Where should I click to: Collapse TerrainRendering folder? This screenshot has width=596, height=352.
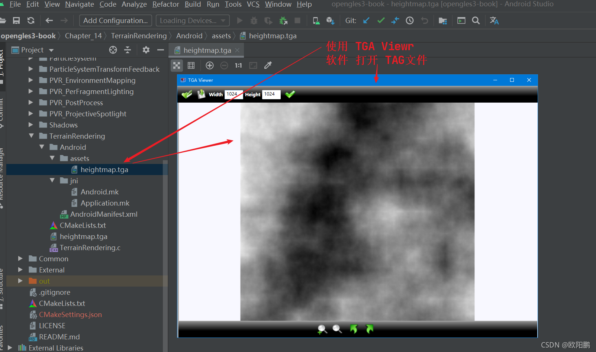coord(31,136)
